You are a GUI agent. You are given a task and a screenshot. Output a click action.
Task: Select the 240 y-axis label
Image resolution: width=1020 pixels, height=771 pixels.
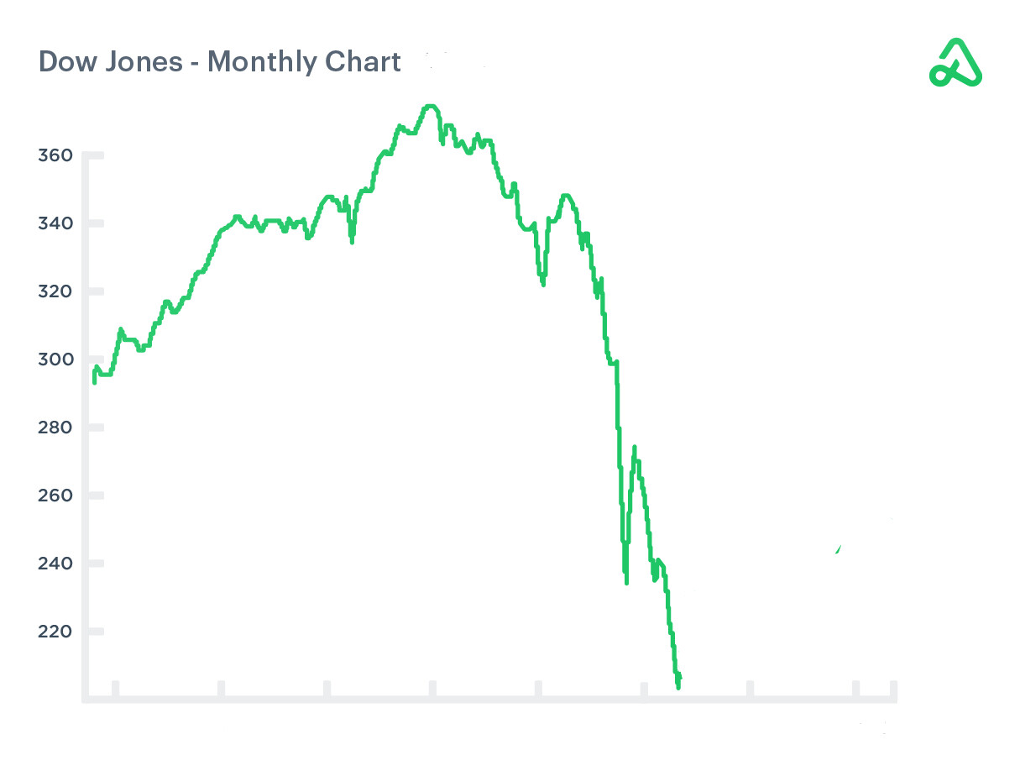coord(55,564)
